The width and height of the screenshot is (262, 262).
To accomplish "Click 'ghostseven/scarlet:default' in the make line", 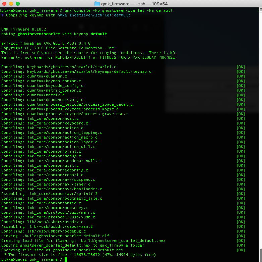I will click(x=100, y=15).
